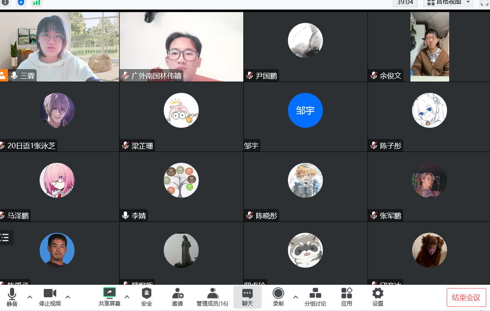Screen dimensions: 490x311
Task: Enter full screen mode via the corner icon
Action: (484, 2)
